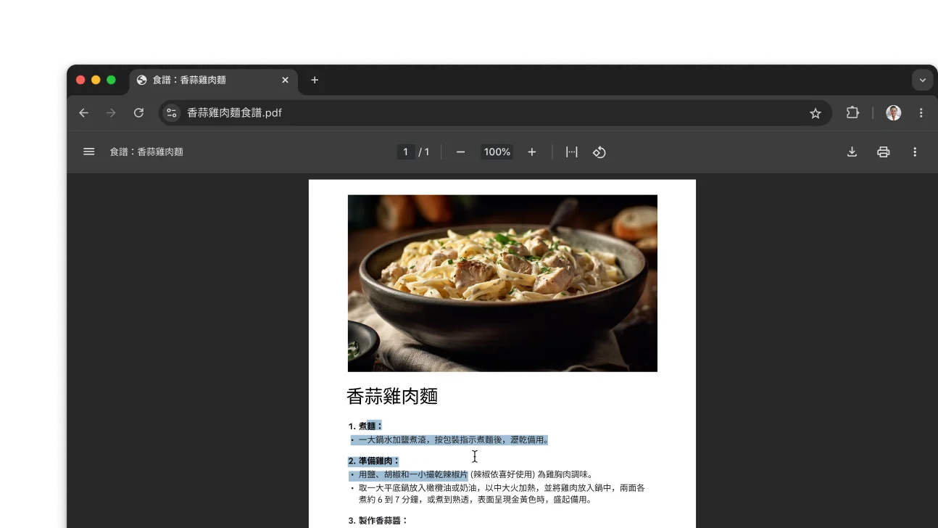
Task: Click the Zoom out icon in PDF toolbar
Action: (x=460, y=152)
